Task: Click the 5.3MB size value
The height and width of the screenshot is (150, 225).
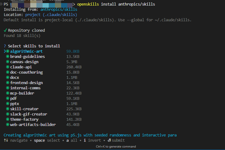Action: 72,62
